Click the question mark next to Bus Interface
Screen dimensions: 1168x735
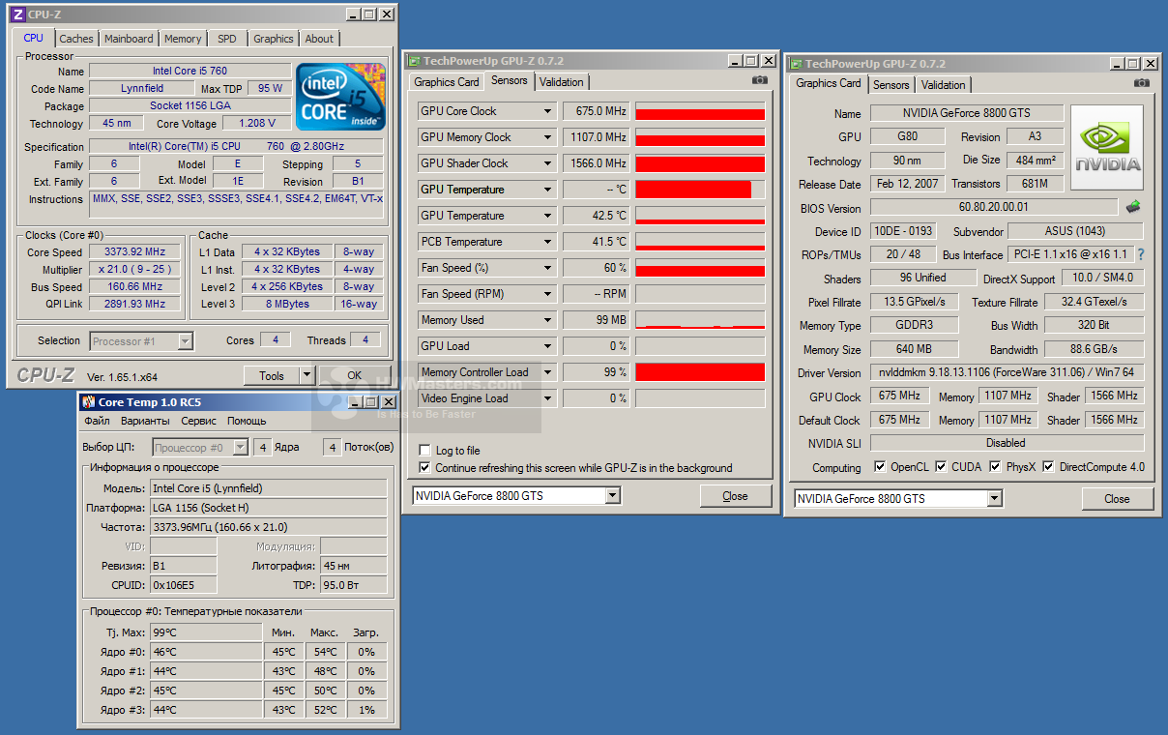[x=1140, y=254]
